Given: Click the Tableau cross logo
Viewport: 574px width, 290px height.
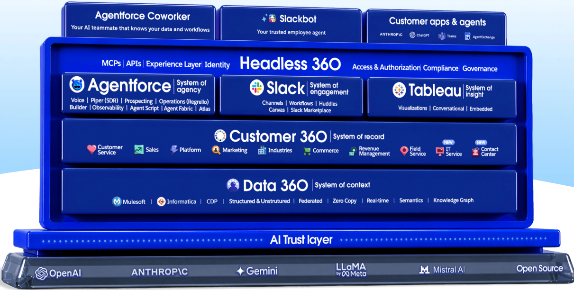Looking at the screenshot, I should point(400,90).
